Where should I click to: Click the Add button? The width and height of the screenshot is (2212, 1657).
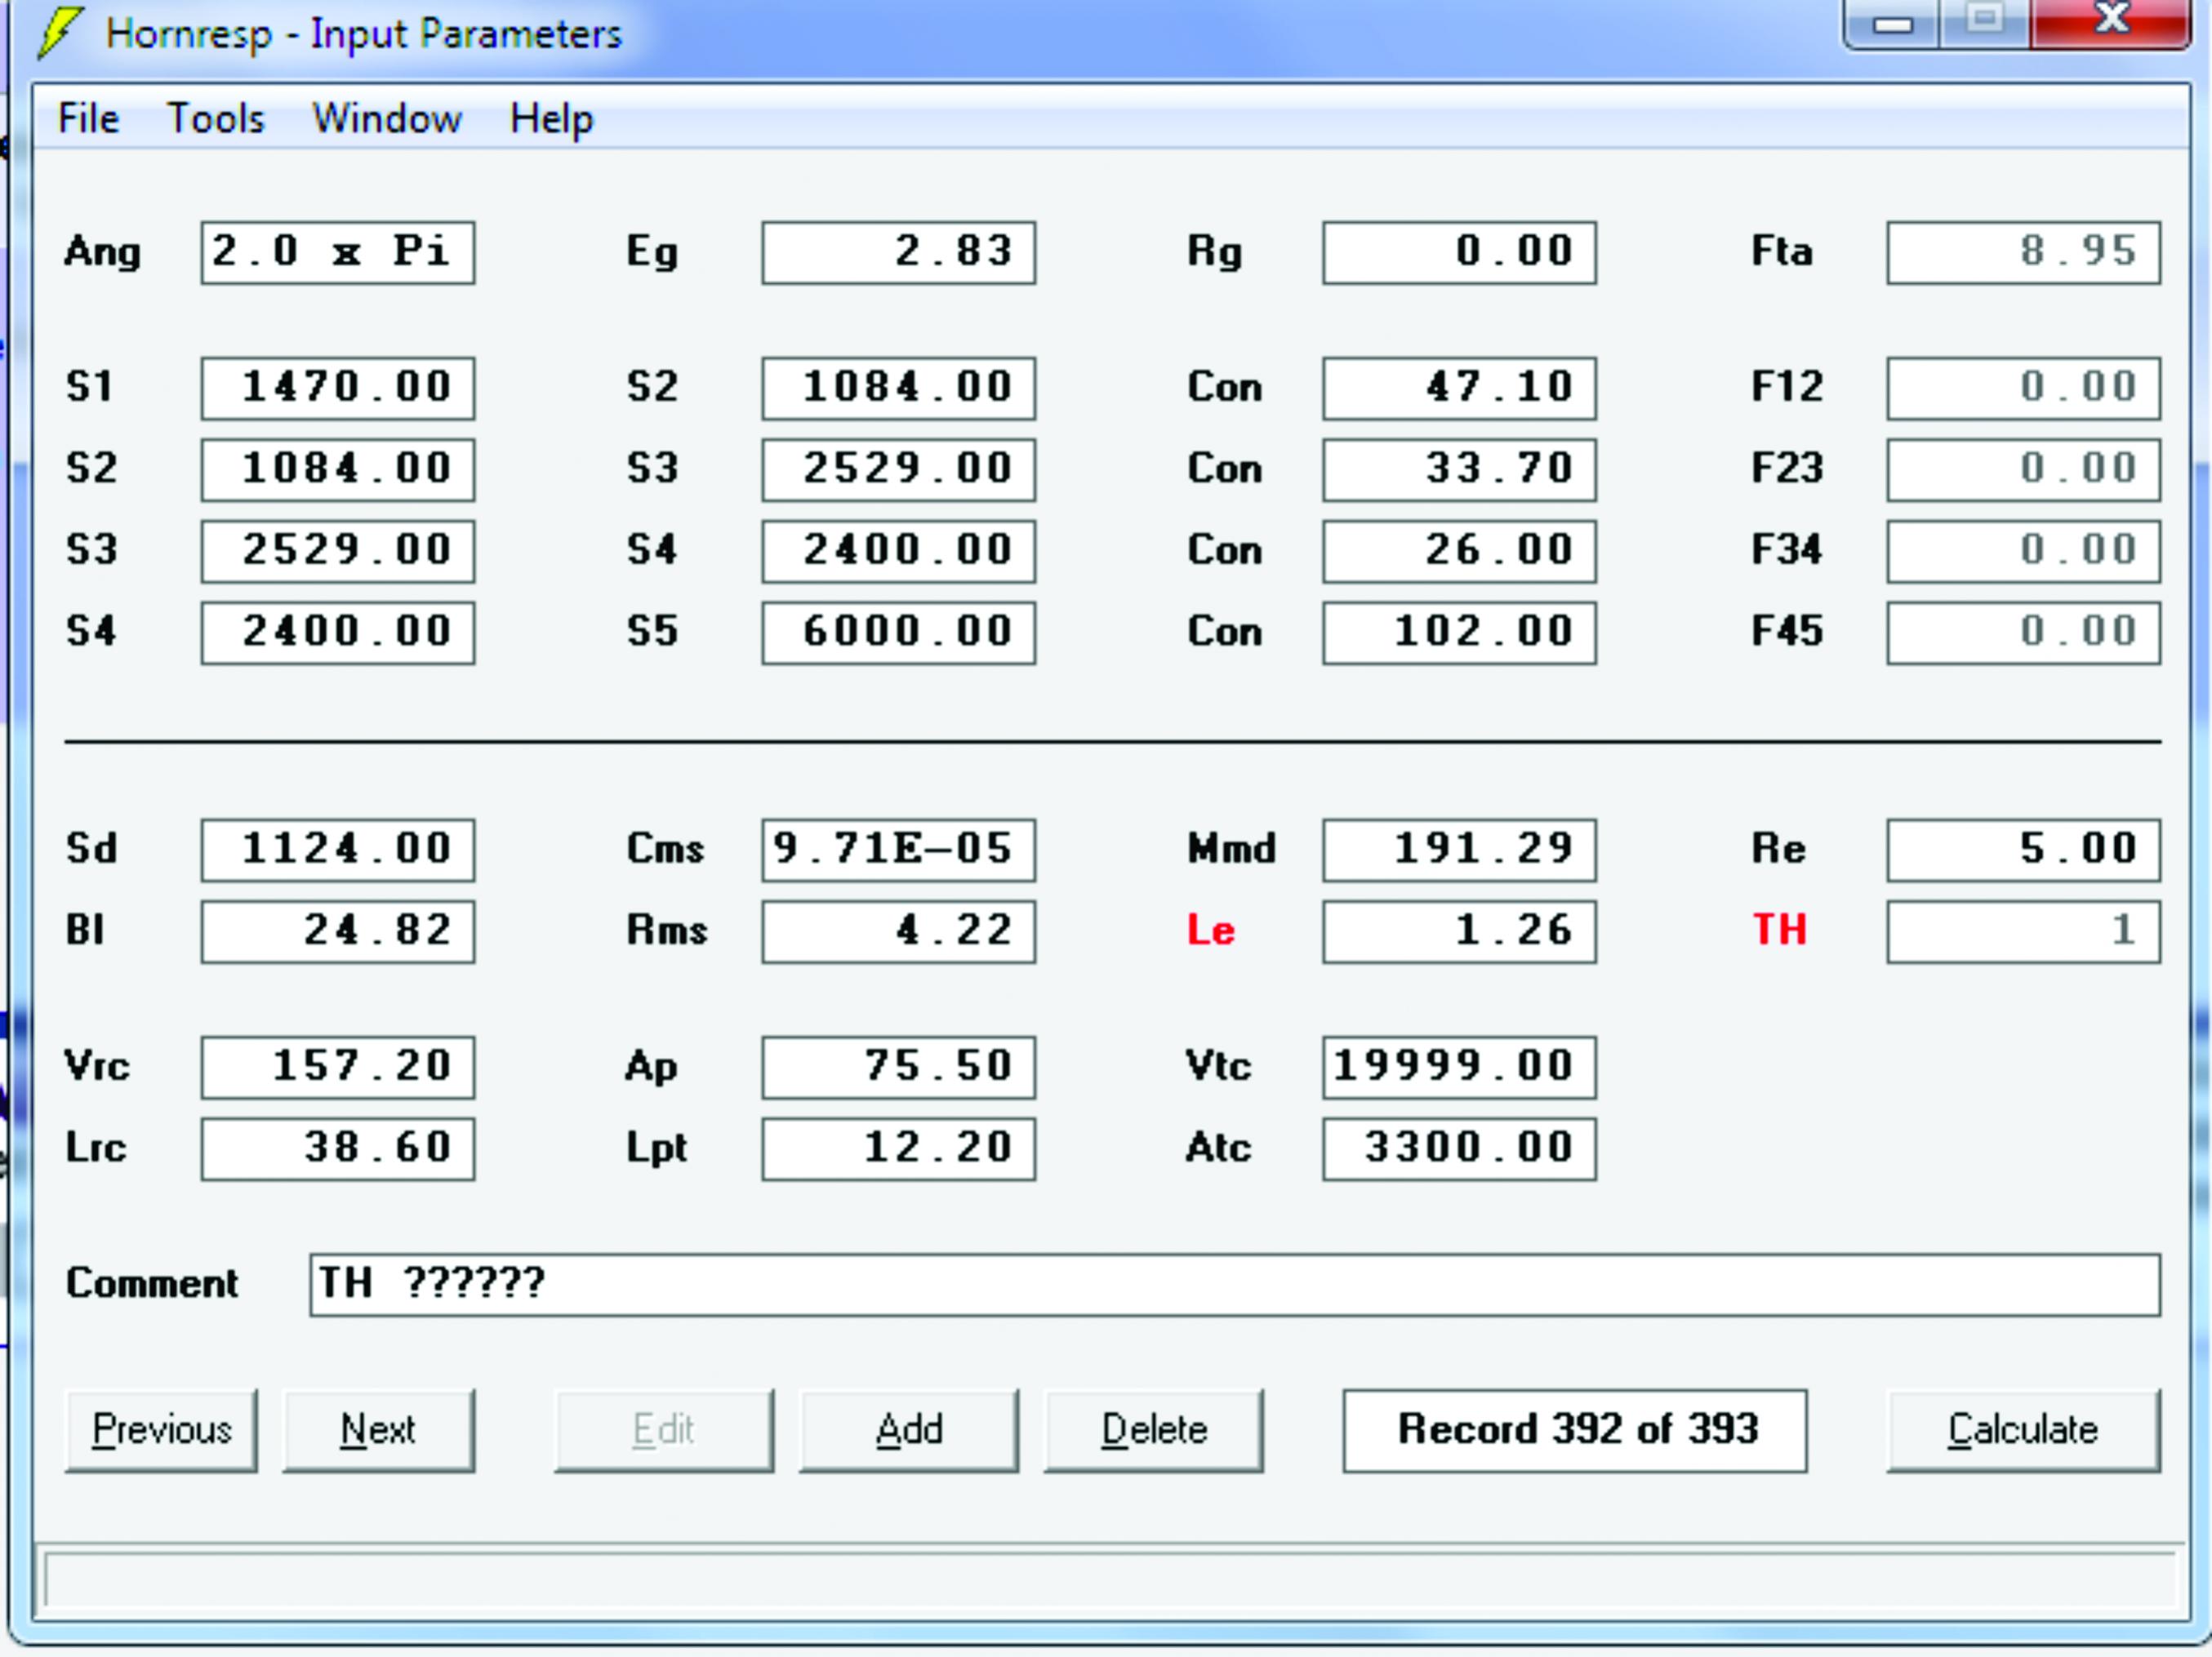(x=909, y=1430)
